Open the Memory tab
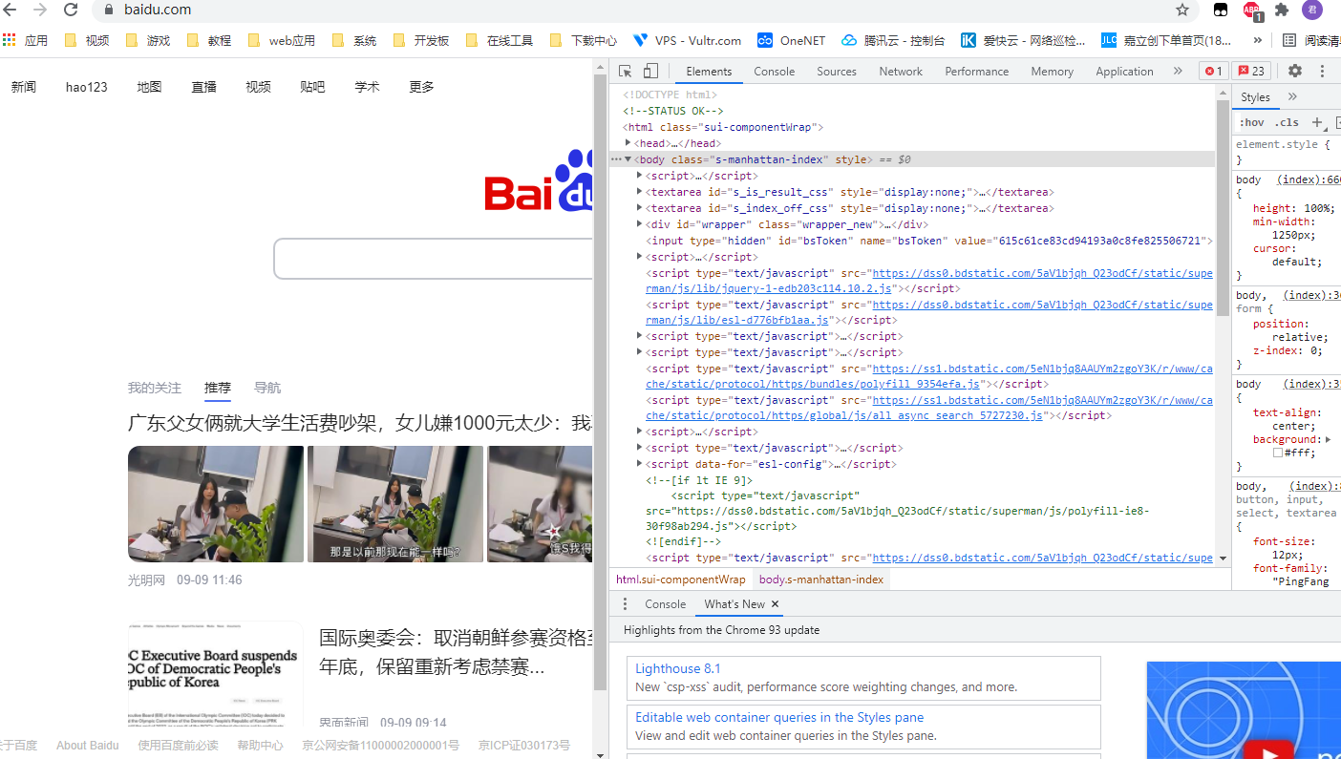The height and width of the screenshot is (759, 1341). coord(1052,72)
